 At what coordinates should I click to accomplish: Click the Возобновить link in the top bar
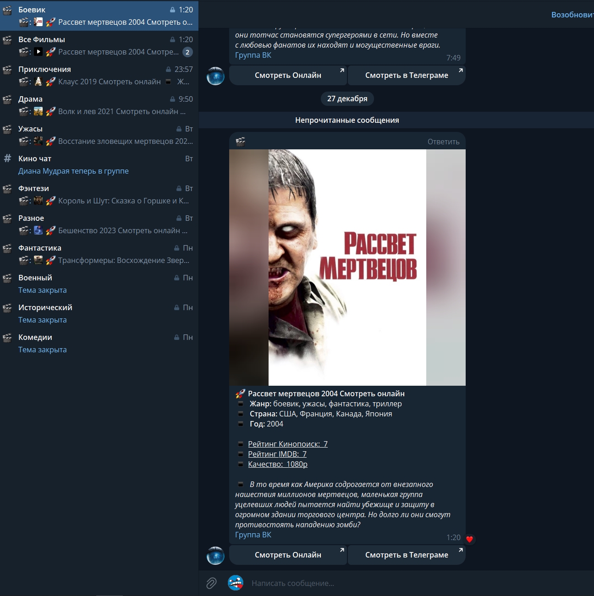[572, 15]
